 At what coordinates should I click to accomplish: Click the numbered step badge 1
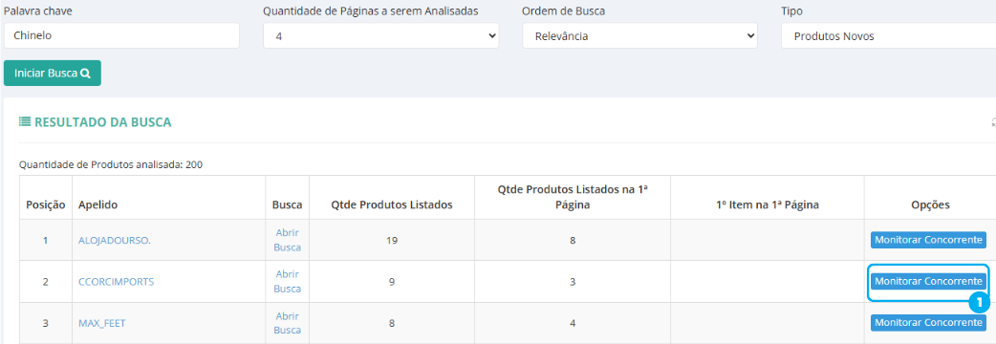[979, 303]
